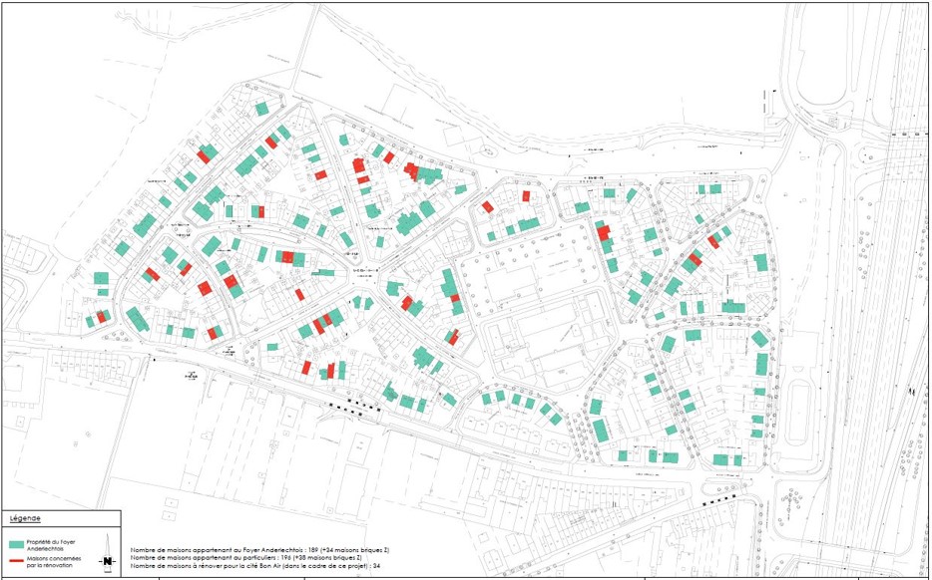The width and height of the screenshot is (932, 580).
Task: Select the line counting Foyer Anderlechtois houses
Action: click(259, 550)
